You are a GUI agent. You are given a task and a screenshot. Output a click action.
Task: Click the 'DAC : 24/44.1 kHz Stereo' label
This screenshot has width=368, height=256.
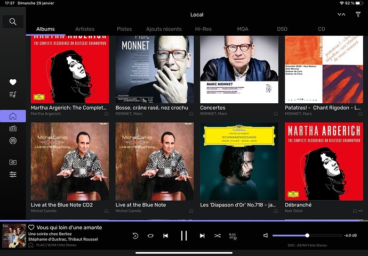coord(307,245)
